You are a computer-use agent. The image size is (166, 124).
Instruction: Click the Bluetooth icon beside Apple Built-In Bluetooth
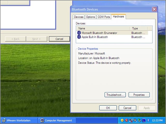click(79, 37)
